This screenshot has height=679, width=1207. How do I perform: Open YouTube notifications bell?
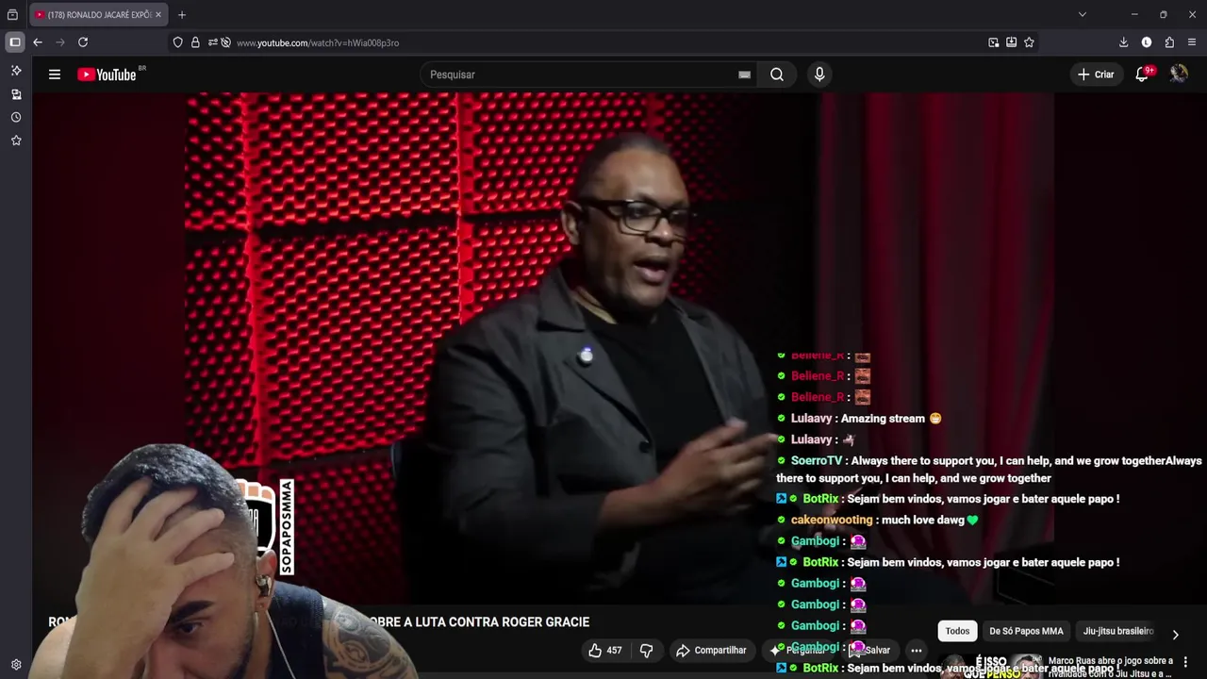click(1143, 74)
